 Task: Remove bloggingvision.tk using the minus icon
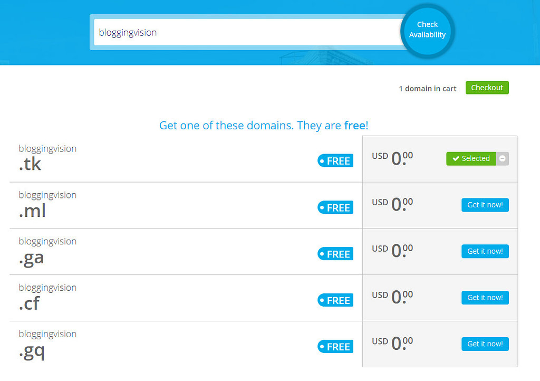point(502,158)
